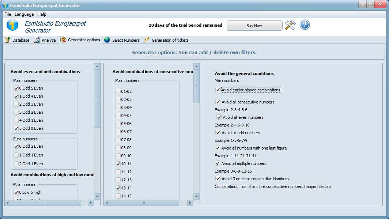Check Euro numbers 2 Odd 1 Even
Viewport: 389px width, 219px height.
point(16,164)
